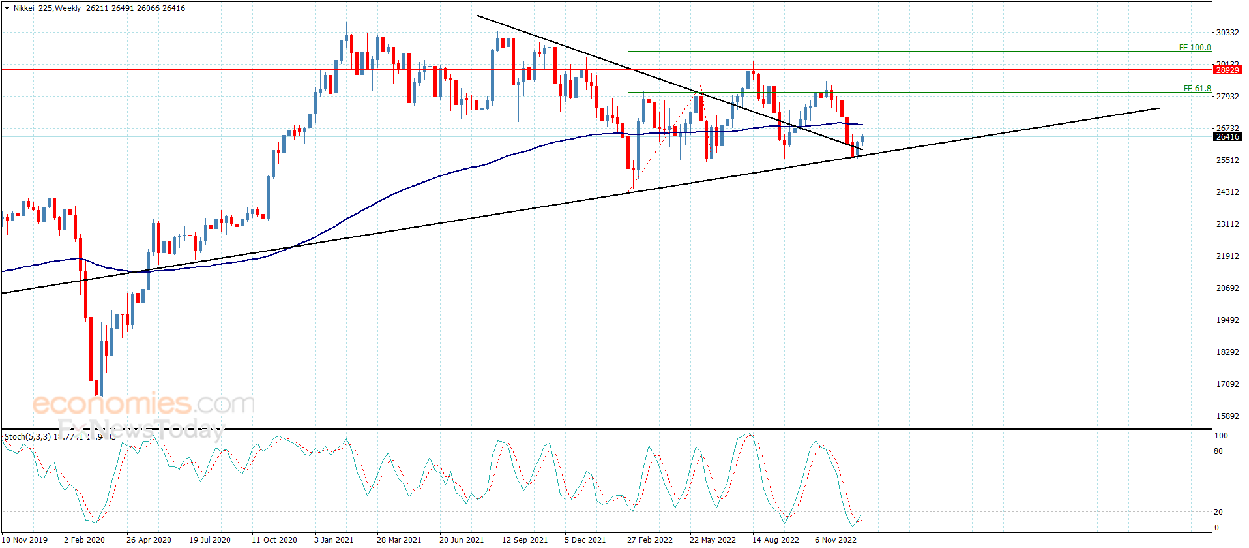Click the triangle arrow beside Nikkei_225,Weekly title
Image resolution: width=1249 pixels, height=548 pixels.
7,8
